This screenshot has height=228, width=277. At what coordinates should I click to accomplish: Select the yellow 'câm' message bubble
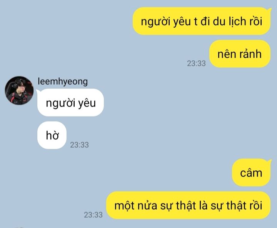tap(251, 173)
